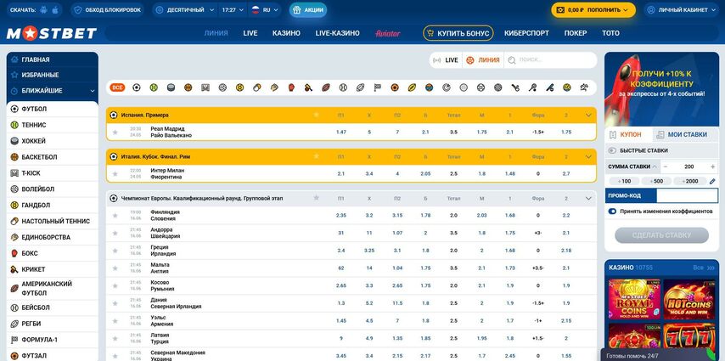Collapse the Испания. Примера league section
The height and width of the screenshot is (361, 725).
(588, 116)
